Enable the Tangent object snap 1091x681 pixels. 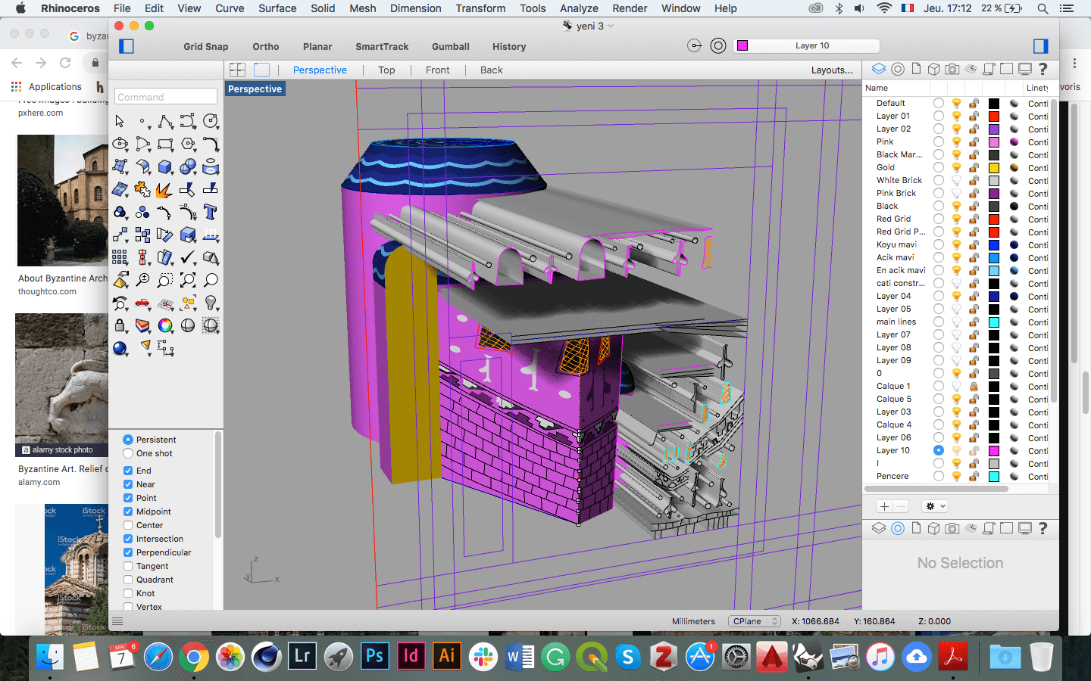pos(127,566)
